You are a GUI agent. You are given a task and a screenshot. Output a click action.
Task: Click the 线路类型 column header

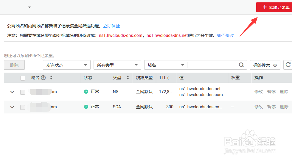pos(144,78)
